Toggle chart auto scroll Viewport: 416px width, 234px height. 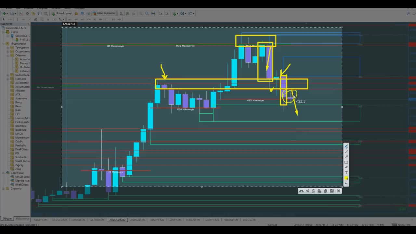(x=160, y=13)
